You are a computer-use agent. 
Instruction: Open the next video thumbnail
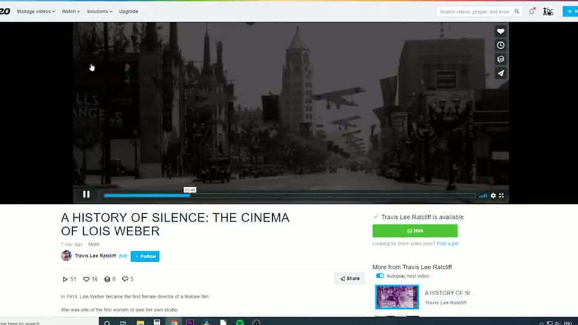point(397,297)
